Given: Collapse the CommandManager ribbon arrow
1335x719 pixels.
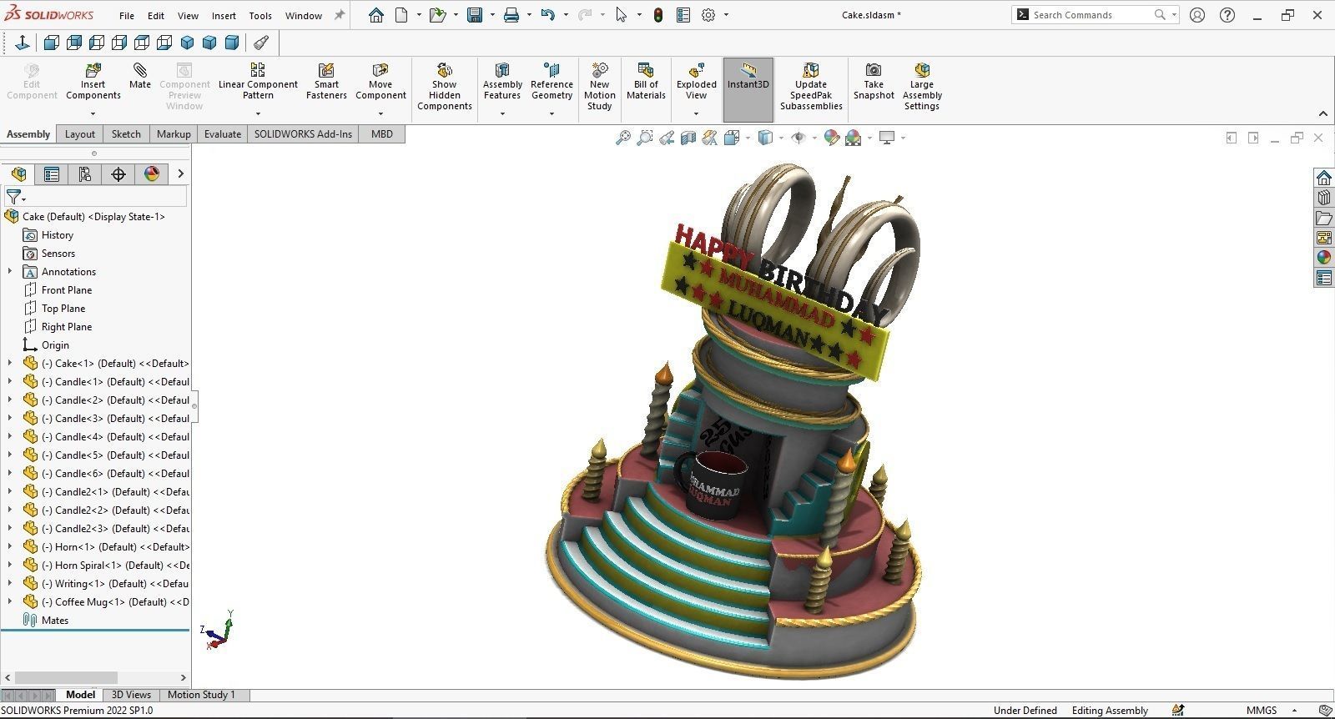Looking at the screenshot, I should (x=1323, y=113).
